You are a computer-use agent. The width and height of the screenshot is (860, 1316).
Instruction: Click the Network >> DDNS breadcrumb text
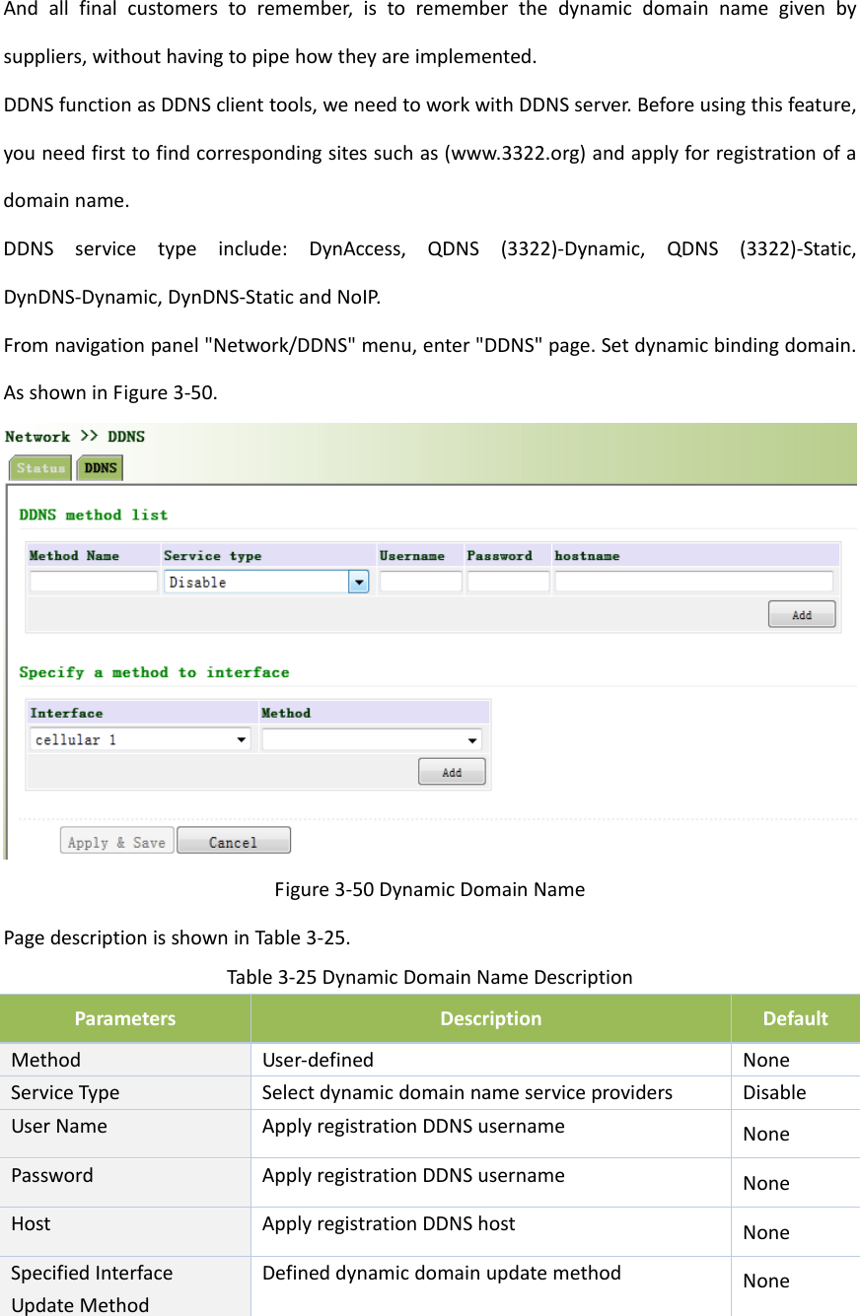[75, 437]
